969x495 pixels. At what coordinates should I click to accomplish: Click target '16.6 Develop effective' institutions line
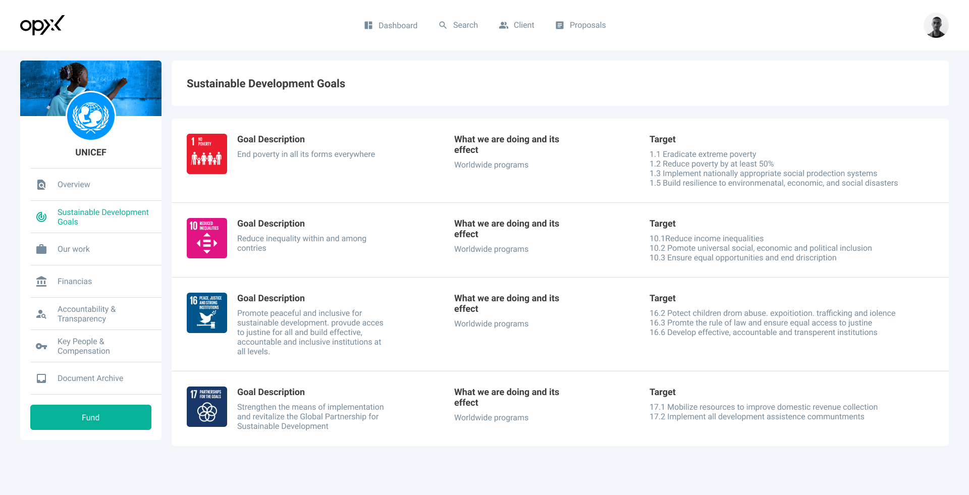pyautogui.click(x=763, y=333)
